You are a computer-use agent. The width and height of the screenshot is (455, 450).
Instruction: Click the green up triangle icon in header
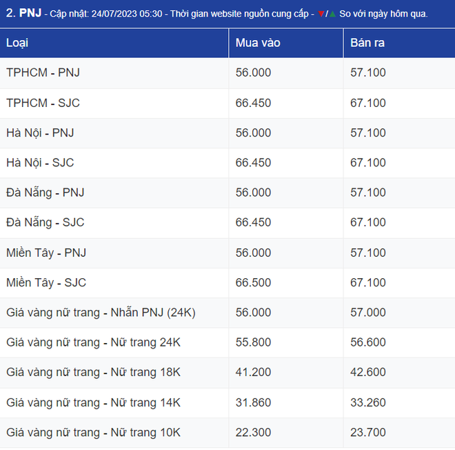pos(332,14)
